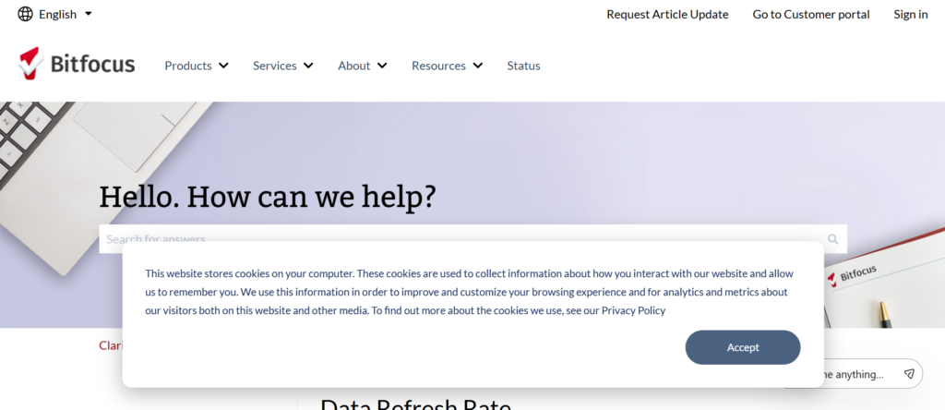
Task: Open the Privacy Policy link
Action: pyautogui.click(x=633, y=310)
